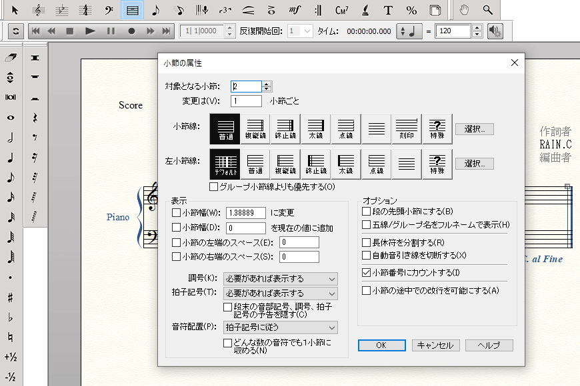Select the 刻印 (tick) barline option
Viewport: 580px width, 386px height.
pyautogui.click(x=406, y=128)
